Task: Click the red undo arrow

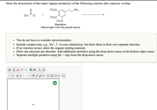Action: click(22, 70)
